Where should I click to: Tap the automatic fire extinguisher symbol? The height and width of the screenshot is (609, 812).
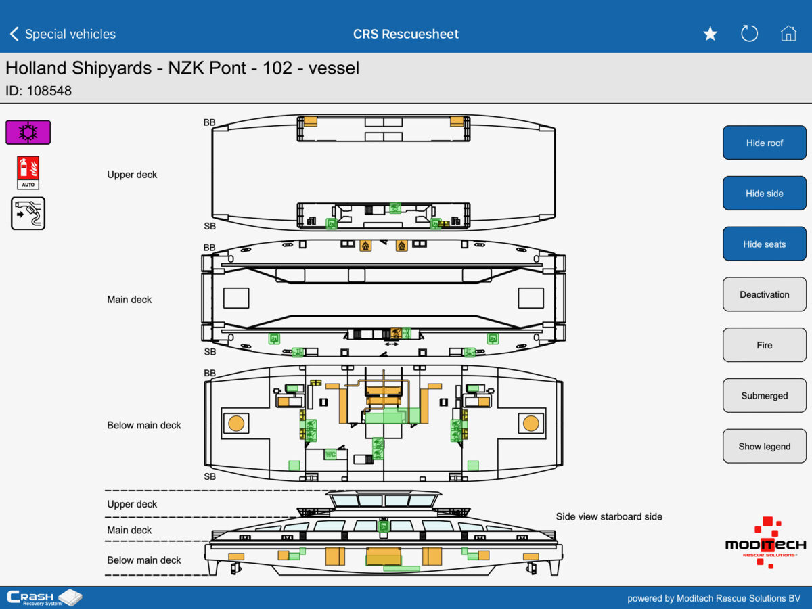tap(28, 172)
